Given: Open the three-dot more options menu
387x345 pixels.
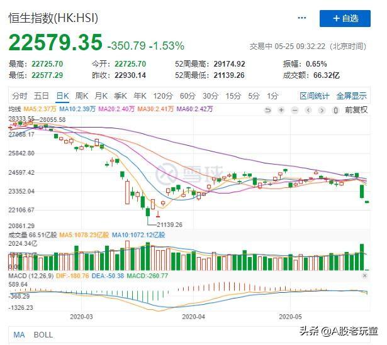Looking at the screenshot, I should click(301, 18).
